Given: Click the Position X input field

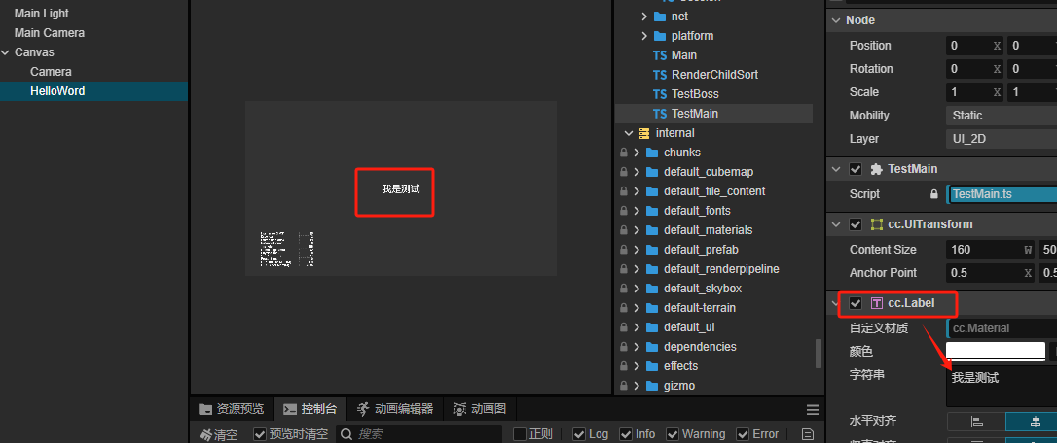Looking at the screenshot, I should (x=975, y=46).
